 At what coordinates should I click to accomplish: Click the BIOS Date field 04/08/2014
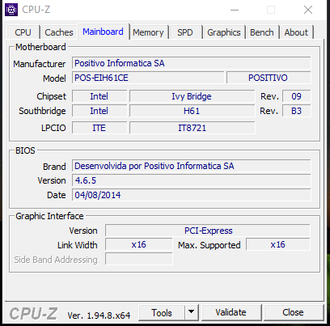192,195
